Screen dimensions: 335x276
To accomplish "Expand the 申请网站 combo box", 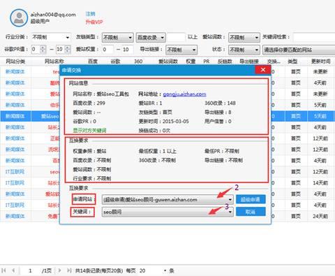I will (x=167, y=200).
